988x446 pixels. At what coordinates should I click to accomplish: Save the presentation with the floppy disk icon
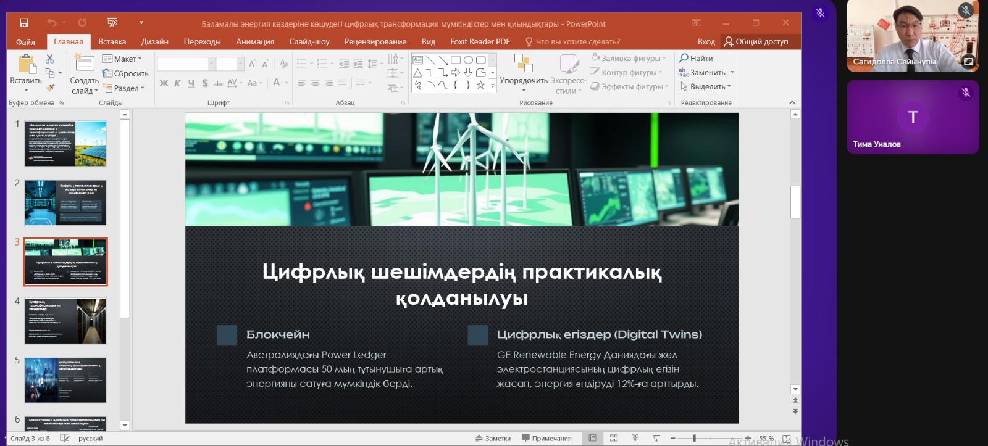click(x=24, y=23)
